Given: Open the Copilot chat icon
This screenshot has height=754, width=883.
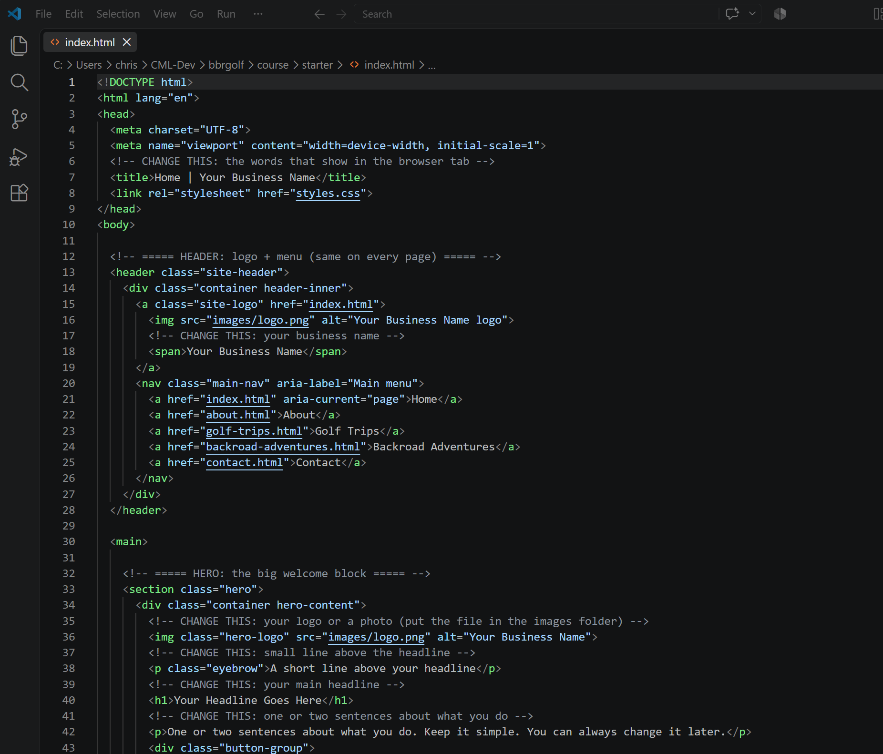Looking at the screenshot, I should pyautogui.click(x=732, y=14).
